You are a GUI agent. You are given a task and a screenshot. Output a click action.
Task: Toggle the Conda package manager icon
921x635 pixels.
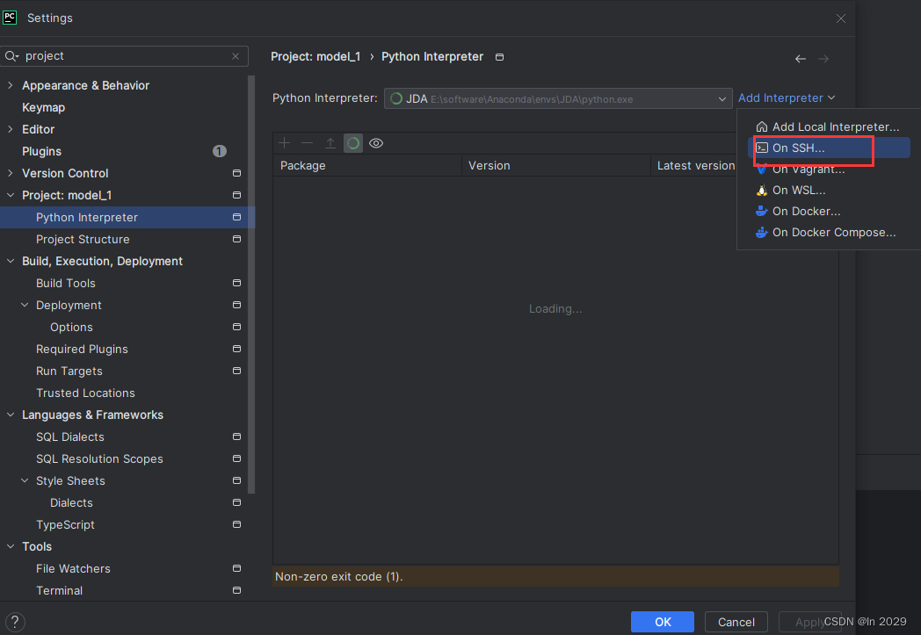point(353,143)
